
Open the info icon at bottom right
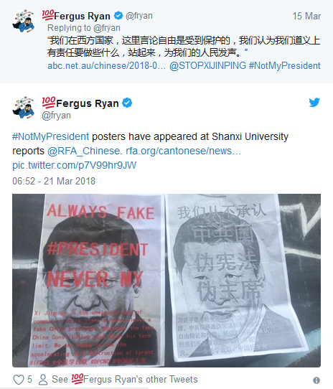[x=316, y=380]
